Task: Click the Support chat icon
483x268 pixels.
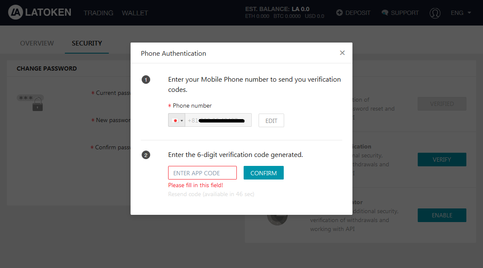Action: tap(385, 13)
